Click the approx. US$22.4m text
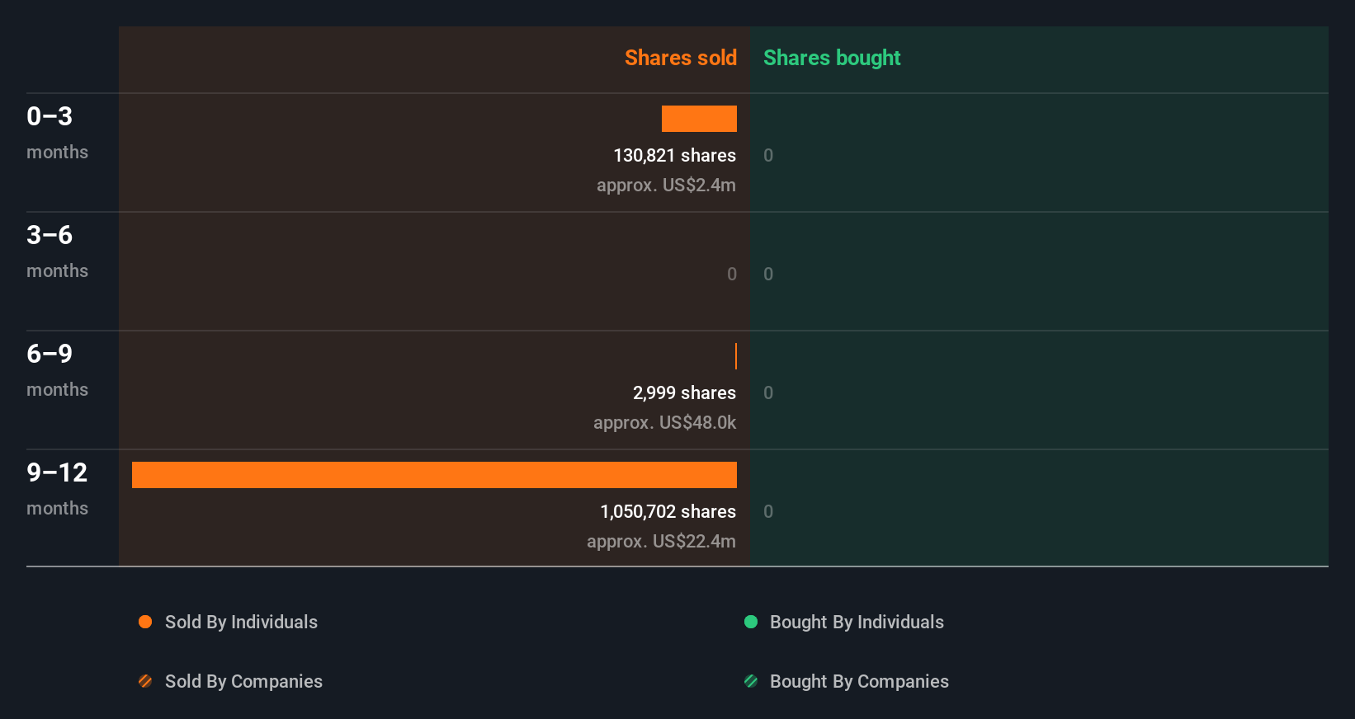Viewport: 1355px width, 719px height. (661, 541)
